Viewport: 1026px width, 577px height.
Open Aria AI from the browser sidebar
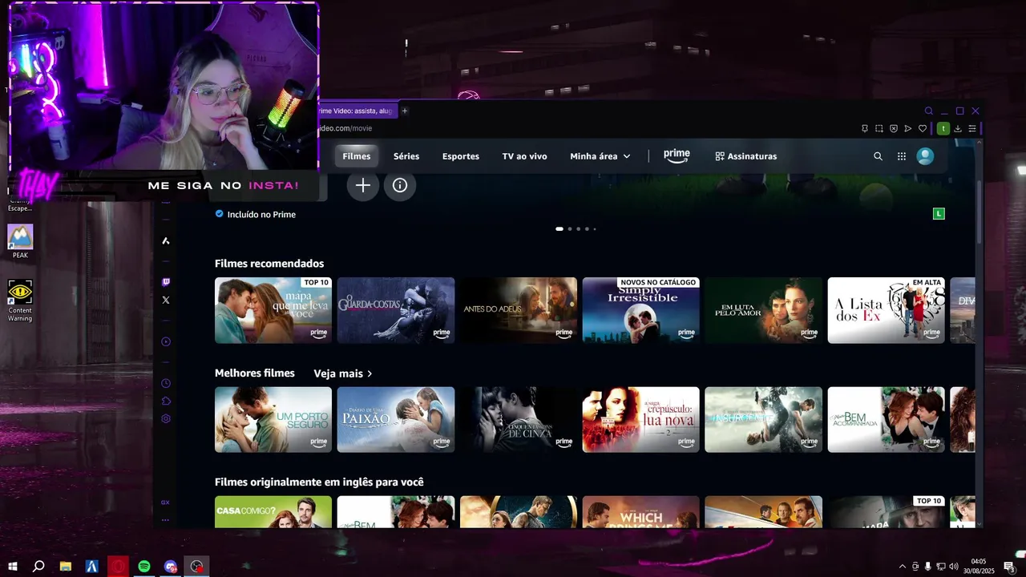tap(166, 240)
